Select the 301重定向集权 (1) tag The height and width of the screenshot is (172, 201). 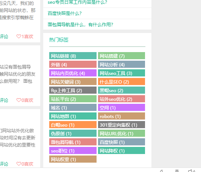click(x=121, y=124)
